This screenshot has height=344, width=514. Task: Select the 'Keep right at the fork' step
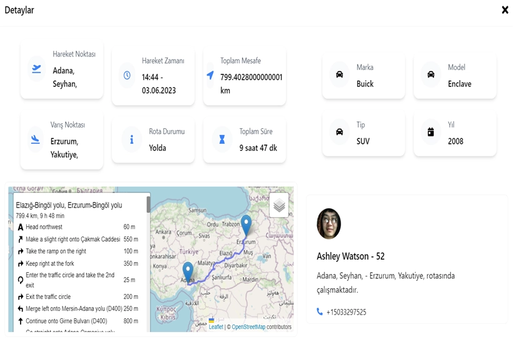[79, 264]
